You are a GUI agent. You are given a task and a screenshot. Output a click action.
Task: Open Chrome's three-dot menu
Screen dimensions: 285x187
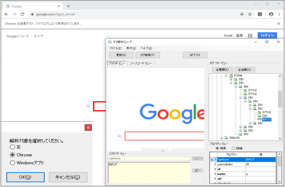coord(279,14)
